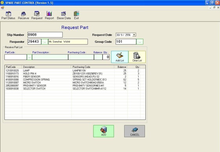Select the SELECTOR SWITCH row

tap(75, 89)
